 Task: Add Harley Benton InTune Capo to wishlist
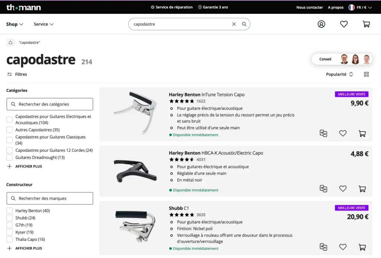coord(343,133)
